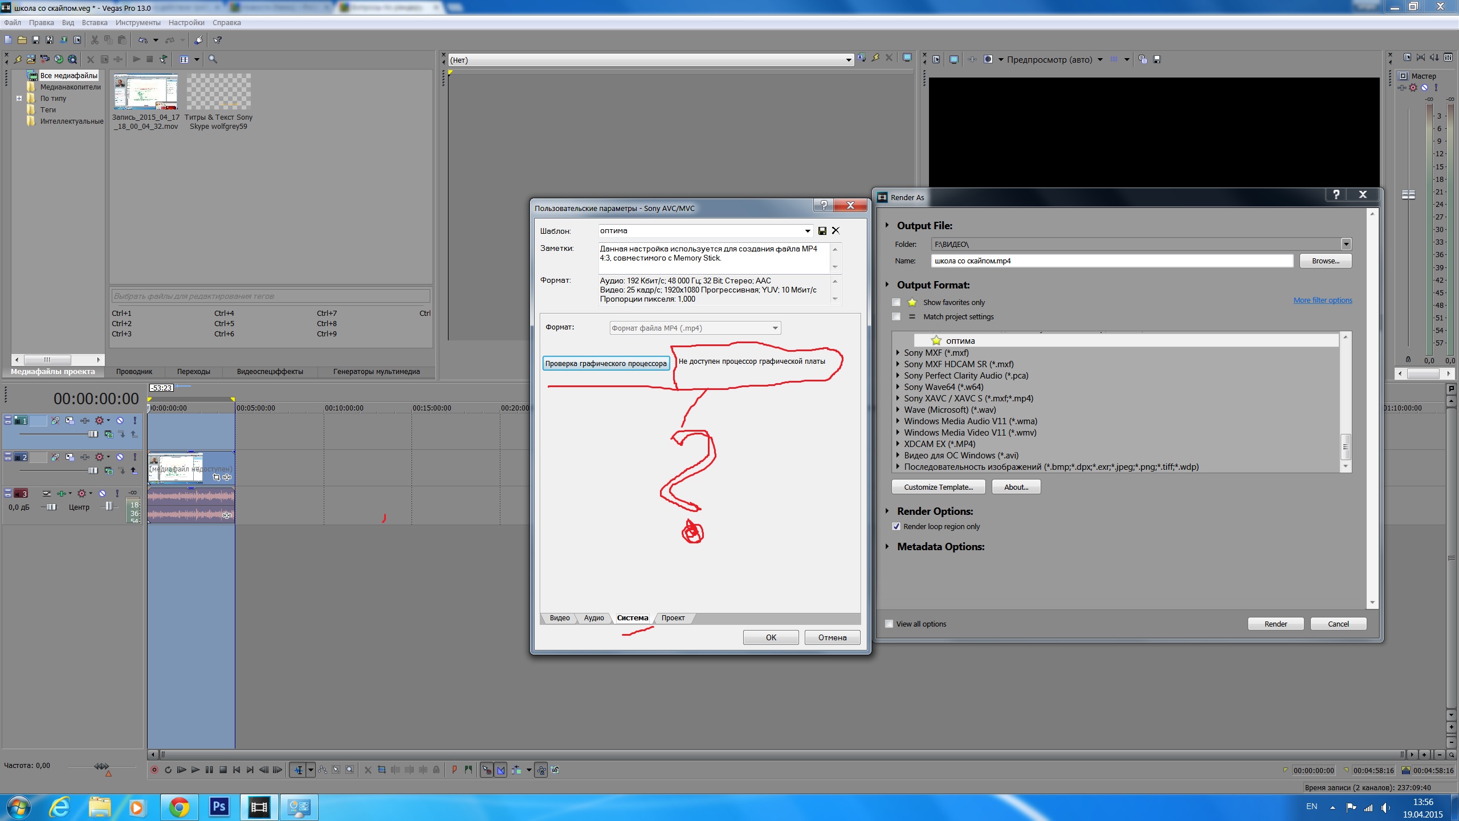Click the Open project folder icon

coord(22,40)
